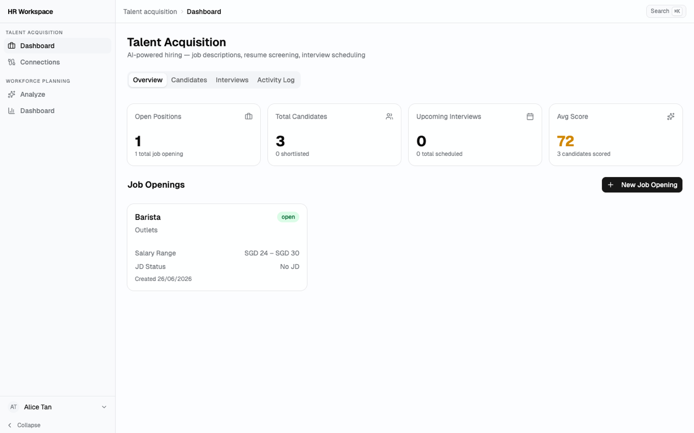Open Connections in the sidebar

[x=57, y=62]
